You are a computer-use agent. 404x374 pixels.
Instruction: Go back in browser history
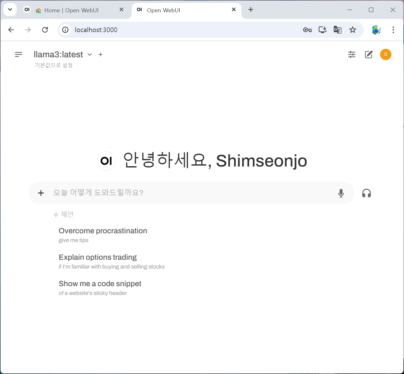[x=11, y=30]
